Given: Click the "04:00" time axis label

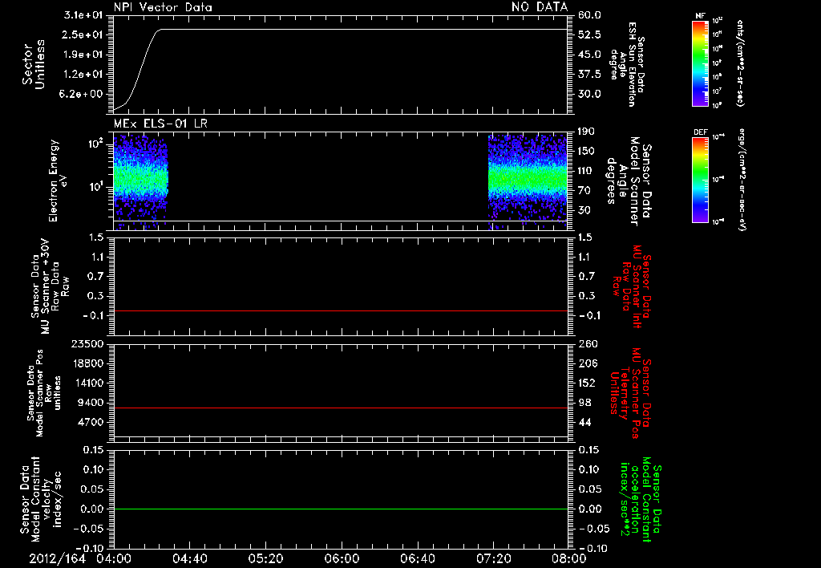Looking at the screenshot, I should [114, 558].
